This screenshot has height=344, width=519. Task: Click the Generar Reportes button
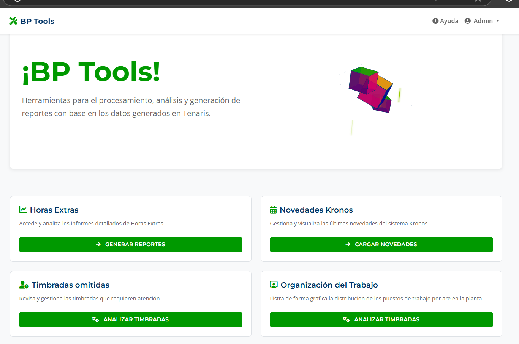point(131,244)
